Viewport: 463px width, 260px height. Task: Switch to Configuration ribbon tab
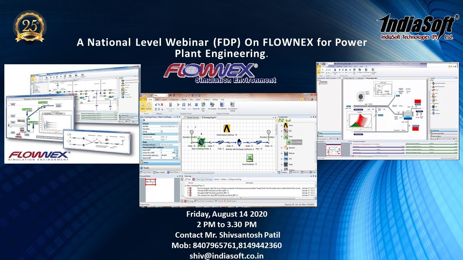tap(174, 99)
